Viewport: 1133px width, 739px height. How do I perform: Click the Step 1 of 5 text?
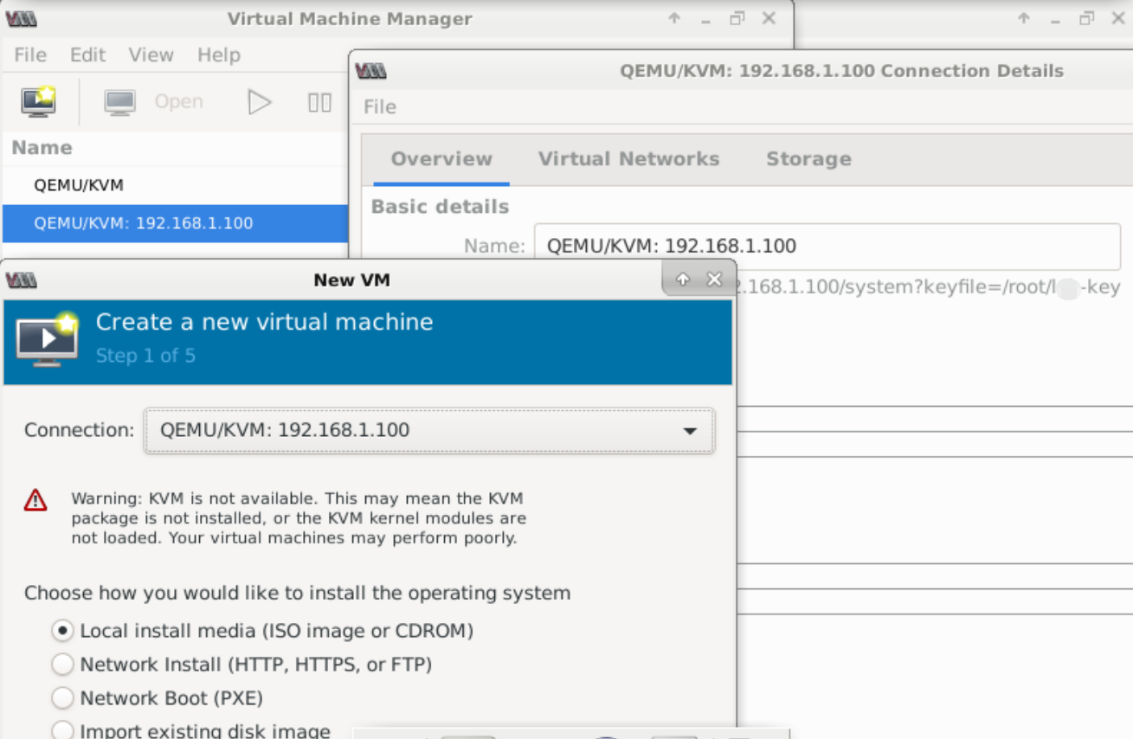[x=145, y=356]
